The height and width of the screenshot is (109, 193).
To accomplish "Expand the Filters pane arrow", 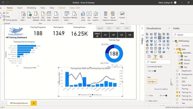I will 142,28.
